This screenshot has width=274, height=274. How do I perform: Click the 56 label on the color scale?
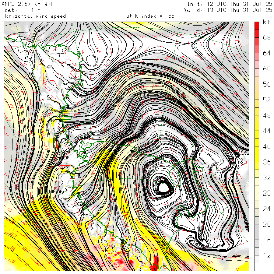coord(267,84)
